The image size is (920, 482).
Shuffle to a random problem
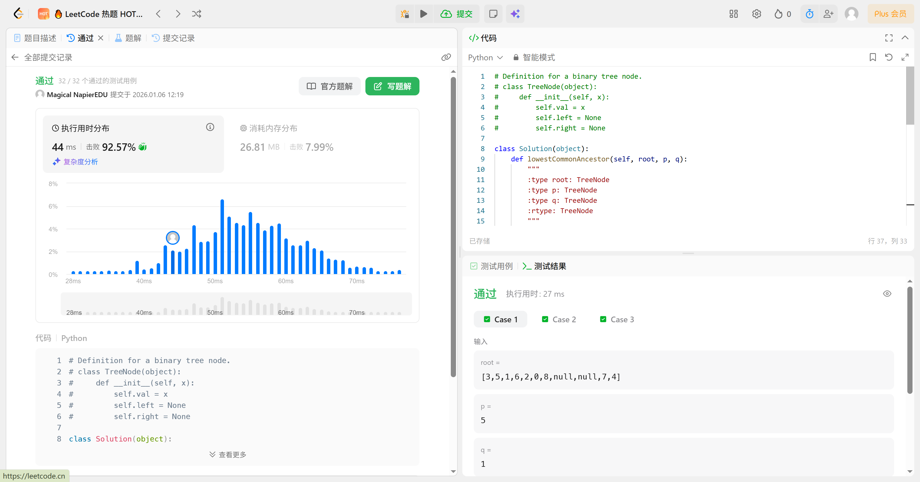click(x=196, y=14)
